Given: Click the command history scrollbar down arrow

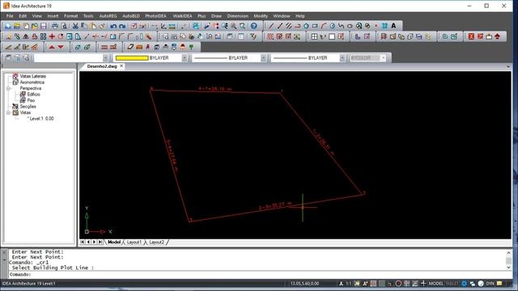Looking at the screenshot, I should [509, 268].
